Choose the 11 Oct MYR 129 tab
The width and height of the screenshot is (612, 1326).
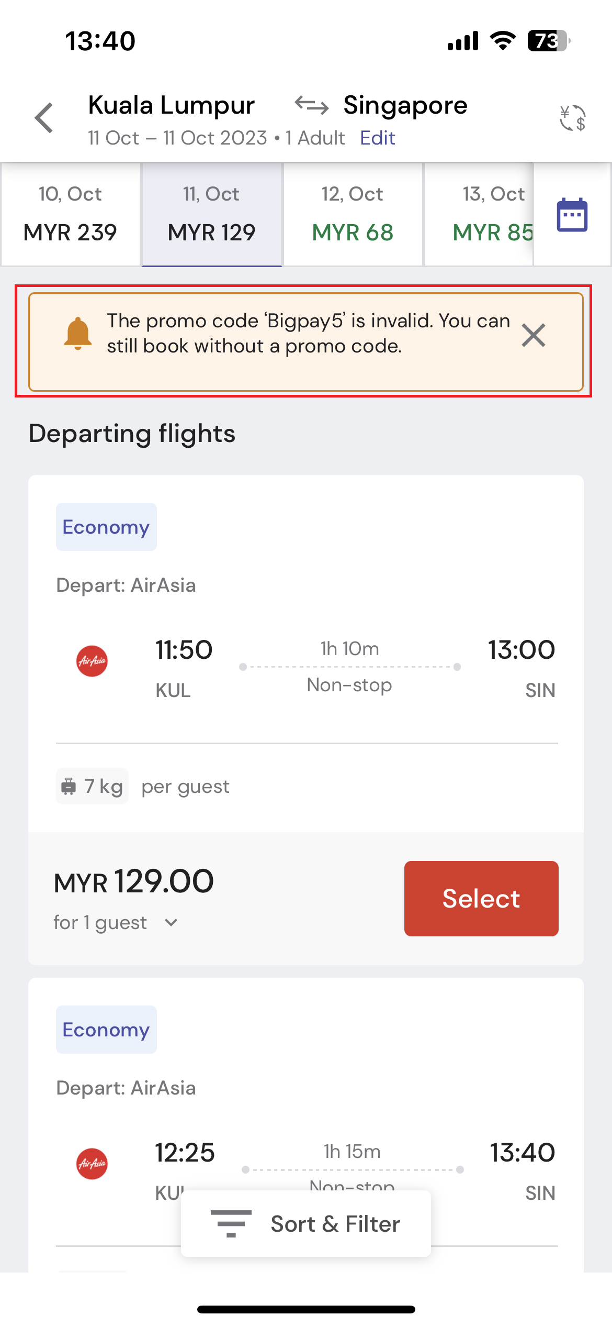click(211, 214)
